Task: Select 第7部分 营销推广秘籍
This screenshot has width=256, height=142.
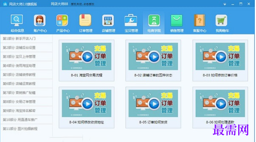Action: click(26, 93)
